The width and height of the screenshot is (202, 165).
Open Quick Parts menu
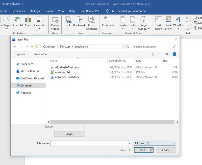(168, 23)
